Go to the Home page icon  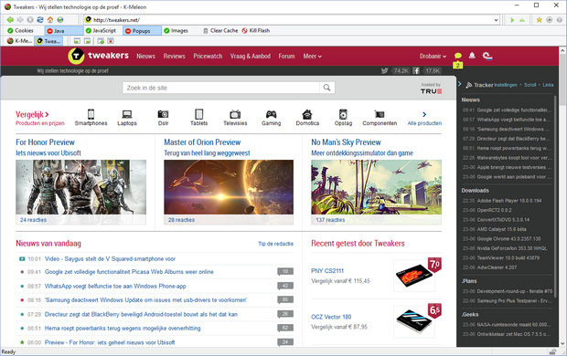tap(50, 20)
